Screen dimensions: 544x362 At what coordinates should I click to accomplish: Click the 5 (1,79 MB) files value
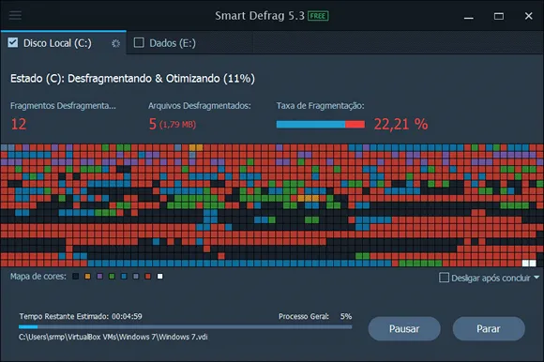click(x=173, y=124)
